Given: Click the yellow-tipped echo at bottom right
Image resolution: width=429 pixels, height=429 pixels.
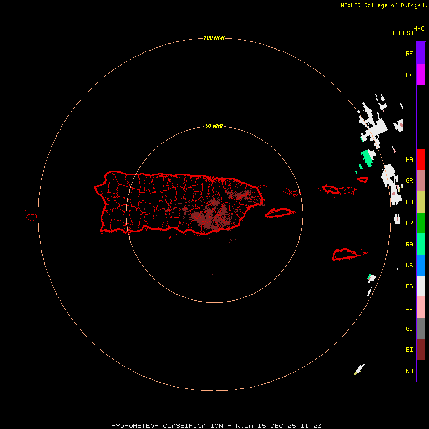Looking at the screenshot, I should [x=359, y=369].
